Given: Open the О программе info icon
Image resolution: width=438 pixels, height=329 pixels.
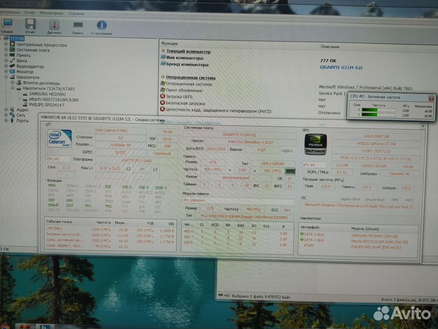Looking at the screenshot, I should click(x=102, y=25).
